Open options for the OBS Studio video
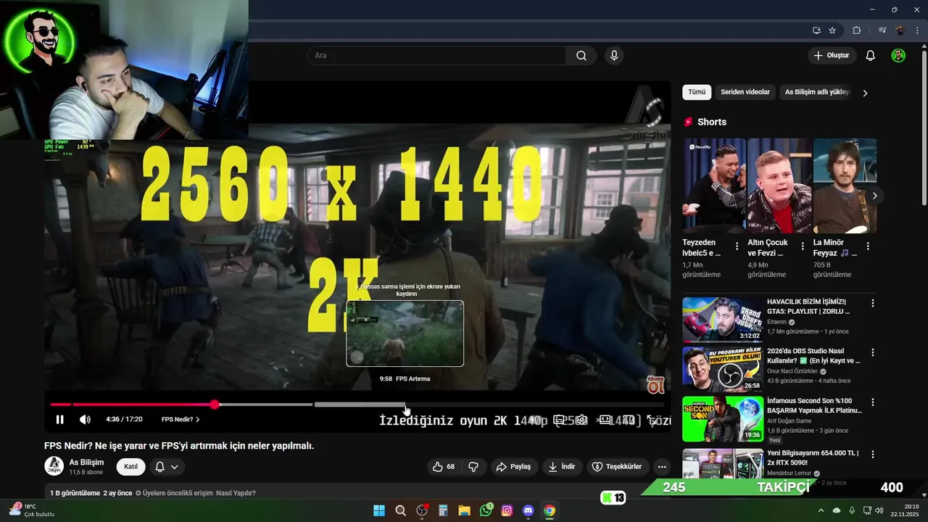Viewport: 928px width, 522px height. (873, 352)
